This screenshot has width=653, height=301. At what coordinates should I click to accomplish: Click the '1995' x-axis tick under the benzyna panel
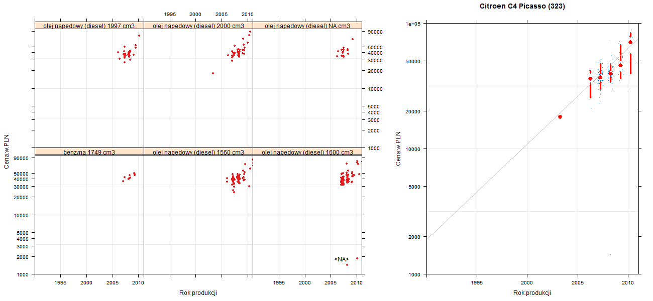pos(60,283)
